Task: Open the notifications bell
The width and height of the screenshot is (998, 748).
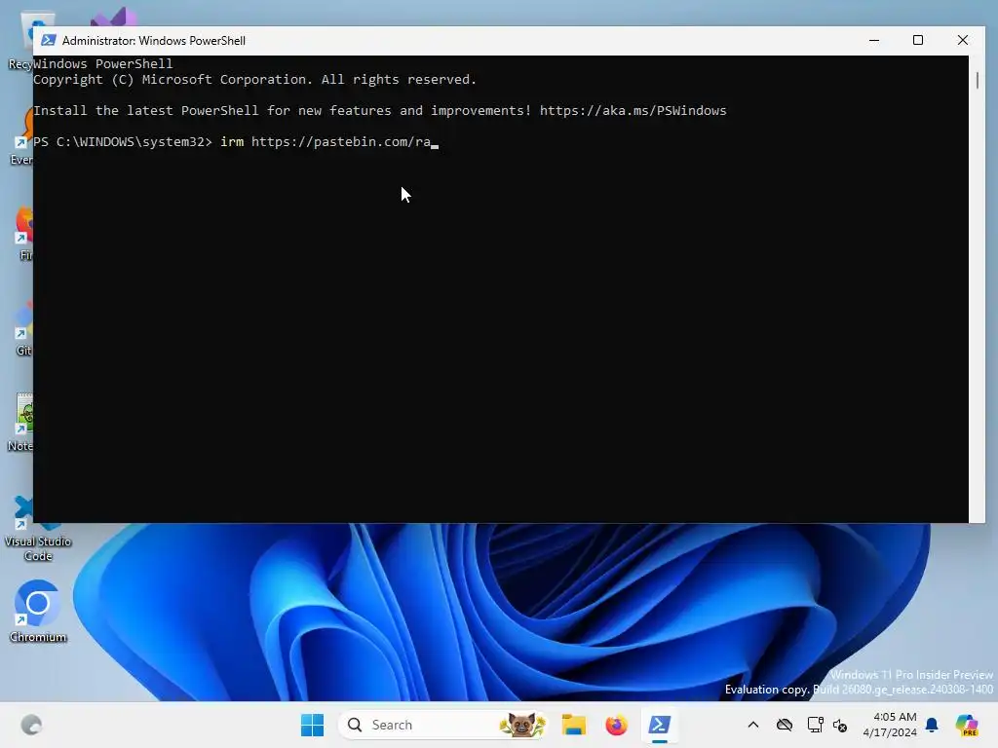Action: click(932, 725)
